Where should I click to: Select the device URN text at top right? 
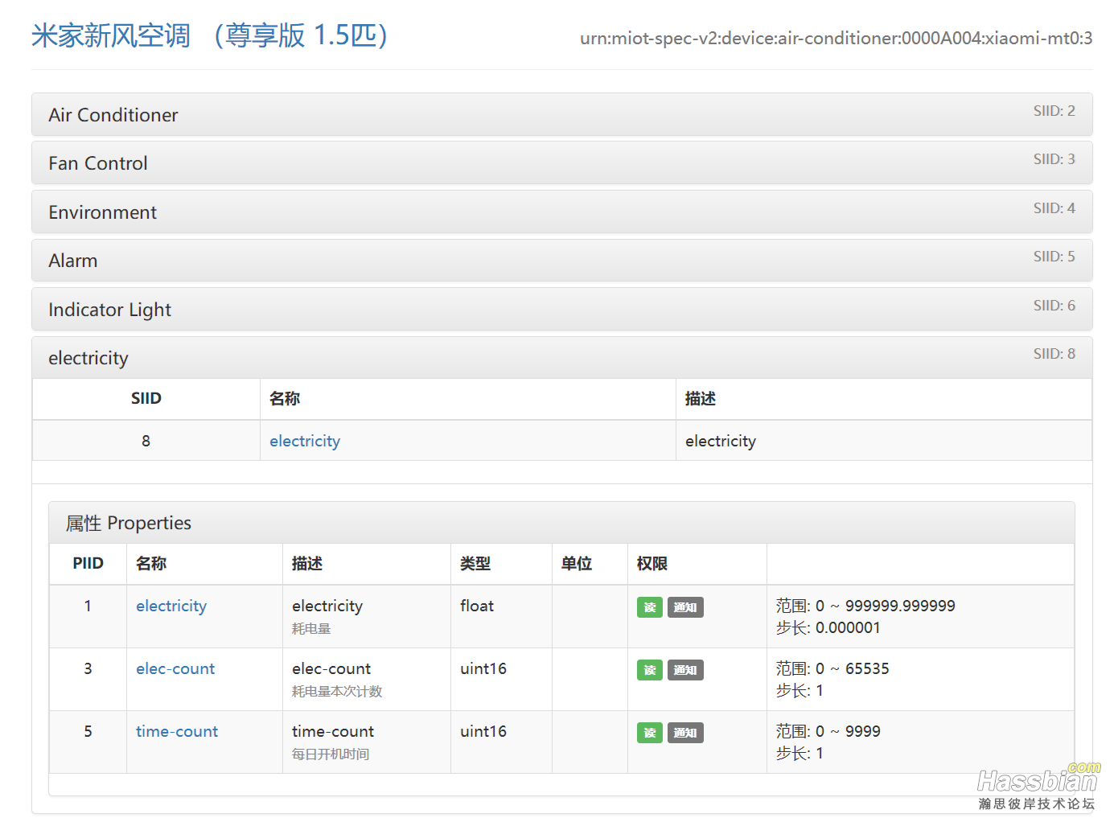pyautogui.click(x=836, y=38)
